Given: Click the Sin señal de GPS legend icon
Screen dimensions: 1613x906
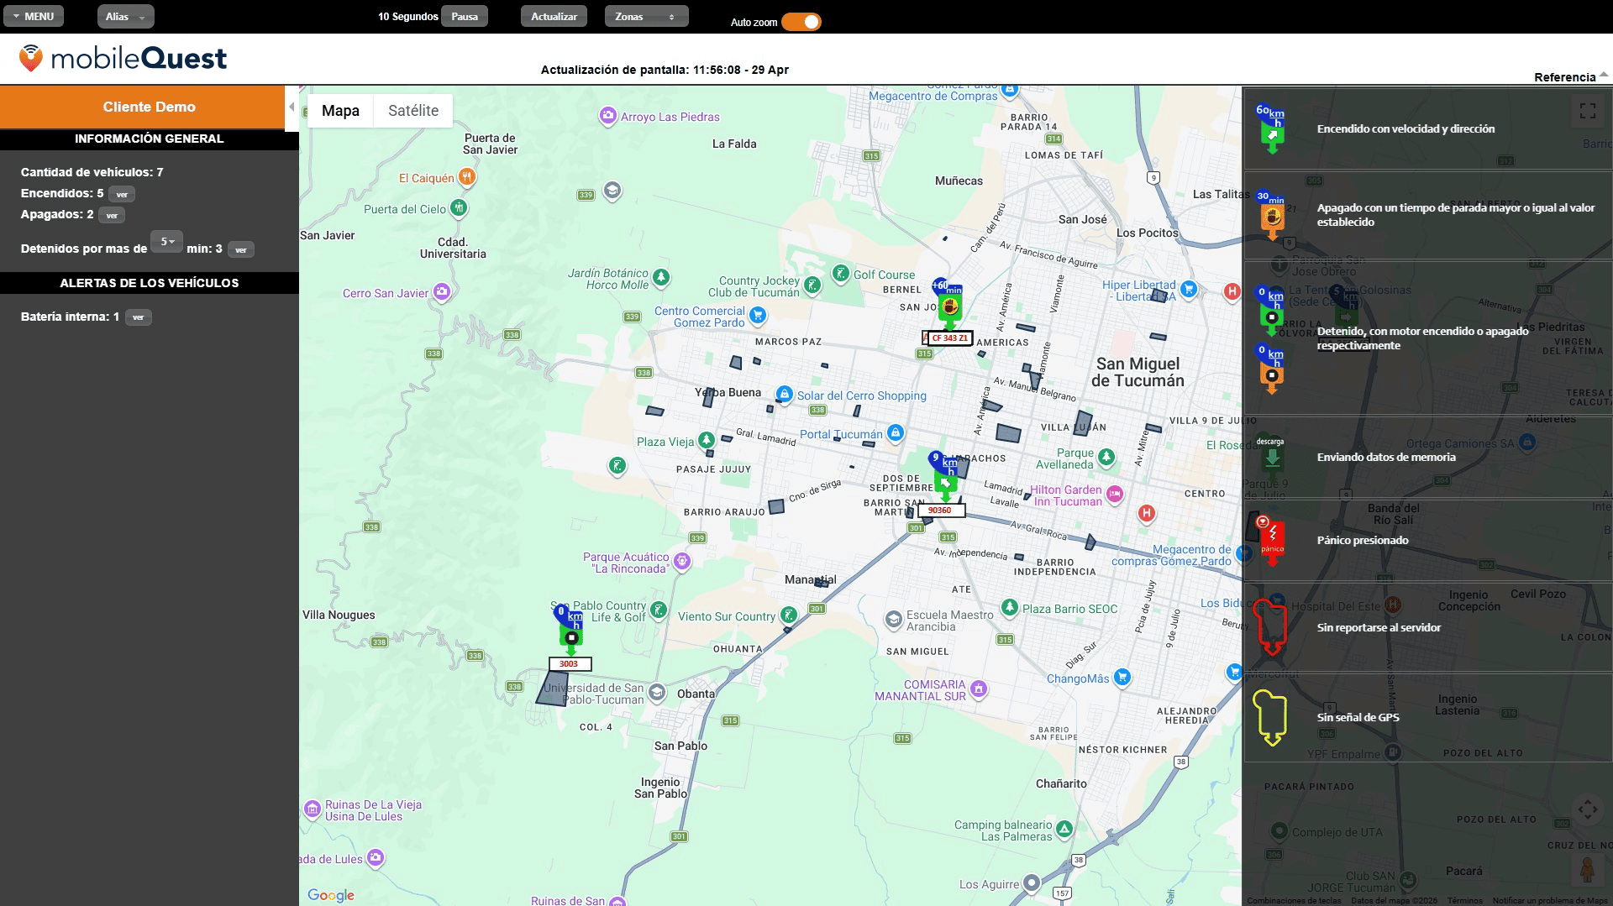Looking at the screenshot, I should [1270, 718].
